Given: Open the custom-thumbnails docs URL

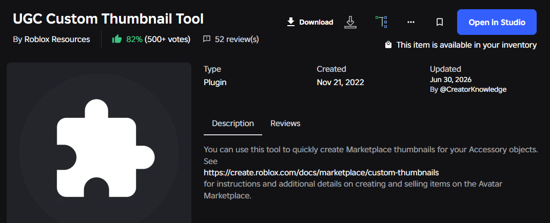Looking at the screenshot, I should click(321, 173).
